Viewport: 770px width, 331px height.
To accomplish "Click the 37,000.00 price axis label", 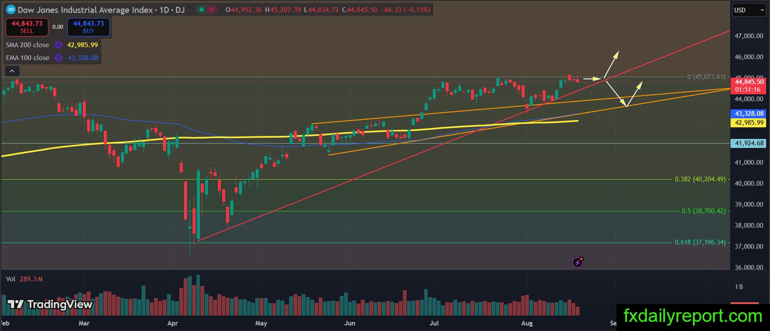I will click(x=749, y=247).
